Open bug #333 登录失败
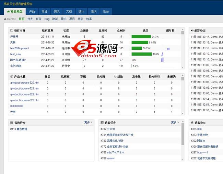This screenshot has height=174, width=223. pyautogui.click(x=199, y=135)
